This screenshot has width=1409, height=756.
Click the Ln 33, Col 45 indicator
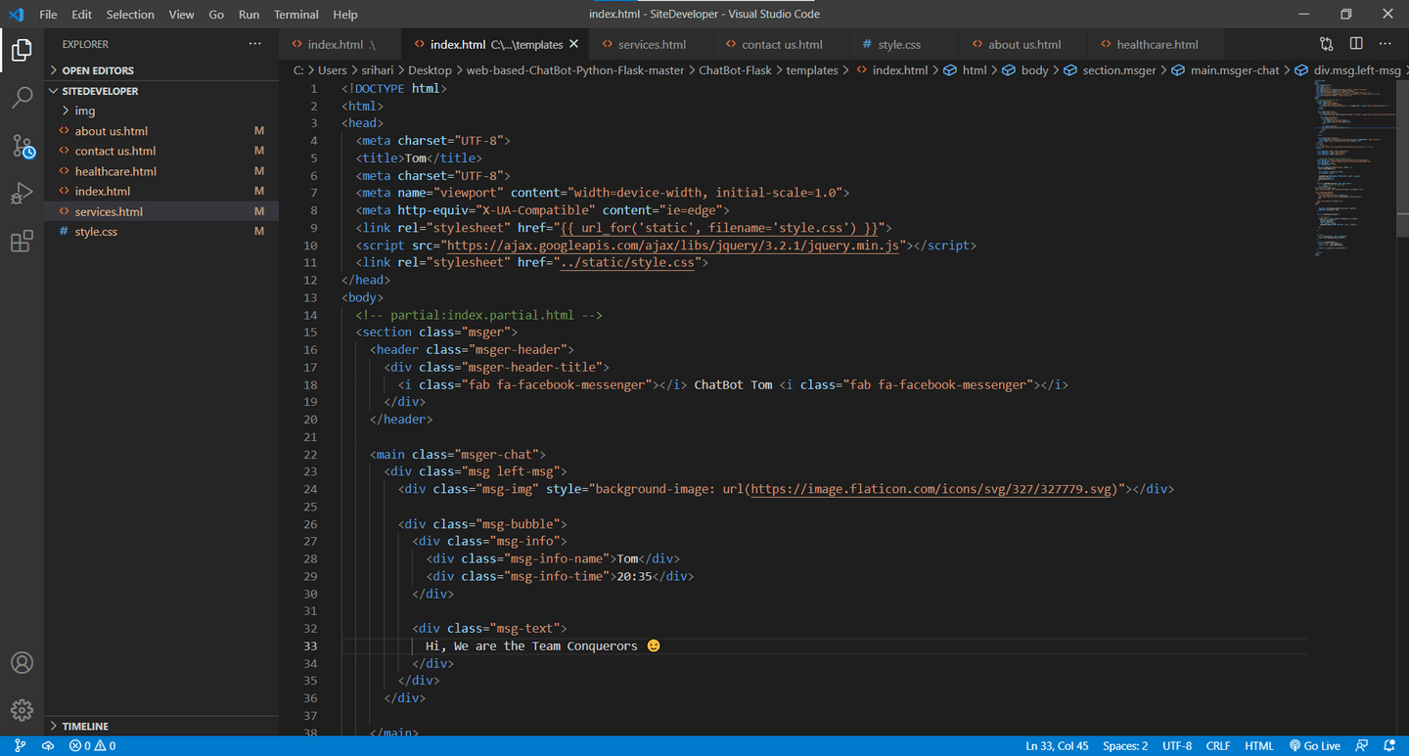1057,746
